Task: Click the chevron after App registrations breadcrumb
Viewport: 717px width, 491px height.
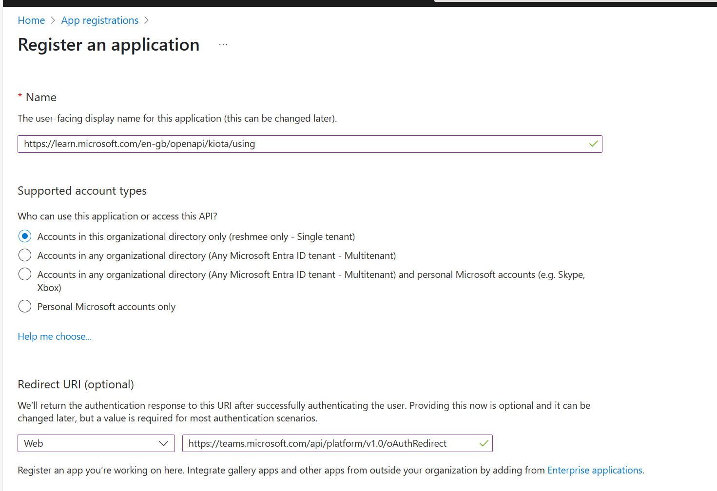Action: point(146,20)
